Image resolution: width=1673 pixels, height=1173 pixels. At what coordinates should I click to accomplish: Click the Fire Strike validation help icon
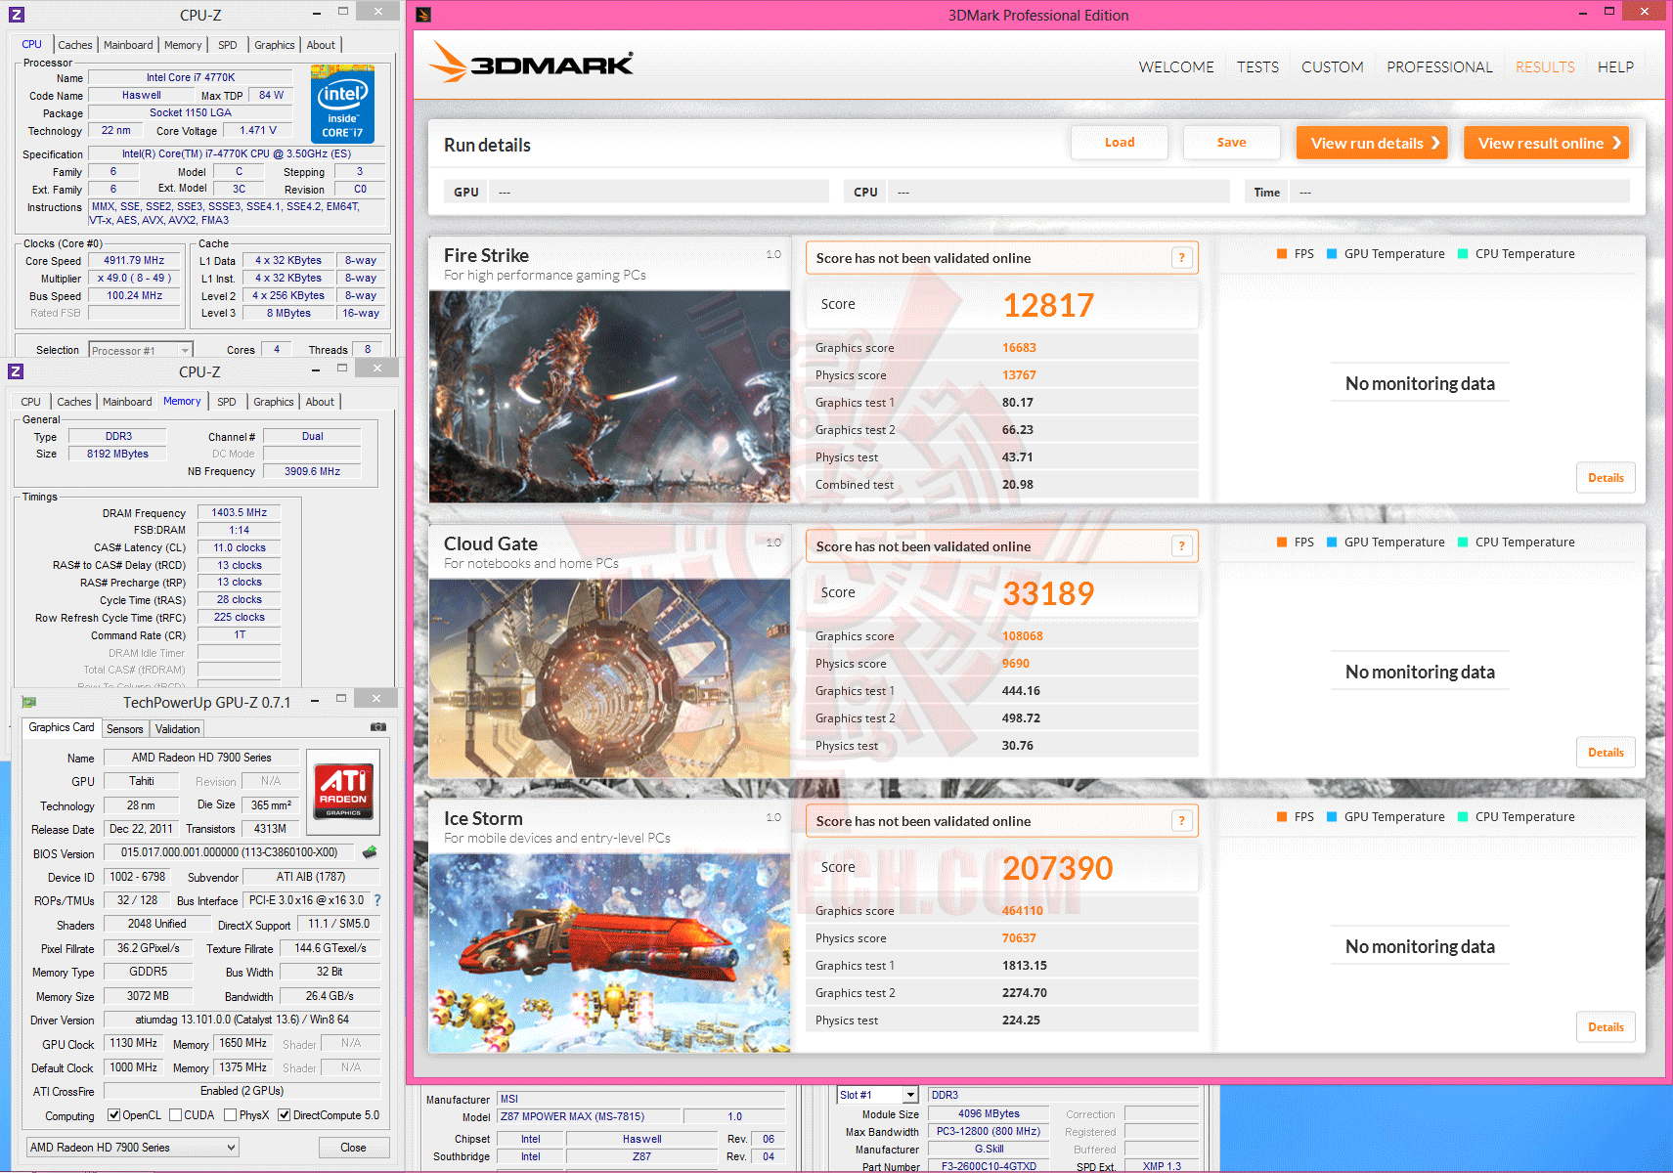coord(1181,258)
